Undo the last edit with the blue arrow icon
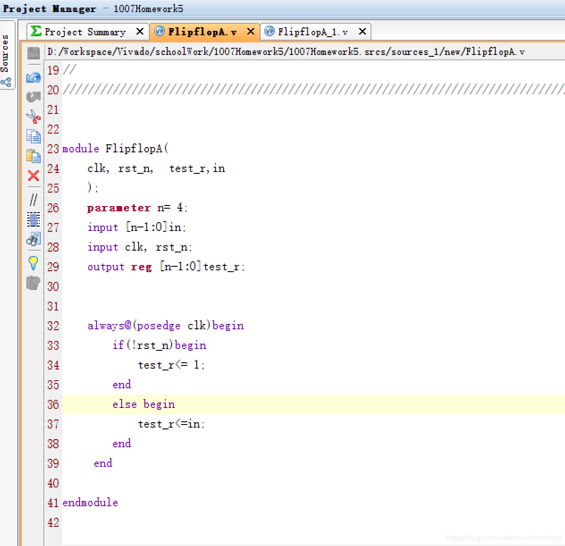This screenshot has width=565, height=546. pos(34,78)
